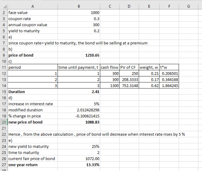Click the 'Hence, from the above calculation' text
This screenshot has width=202, height=171.
[x=97, y=134]
